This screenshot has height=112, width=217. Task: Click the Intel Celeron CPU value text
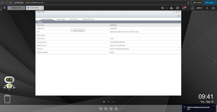click(x=124, y=32)
